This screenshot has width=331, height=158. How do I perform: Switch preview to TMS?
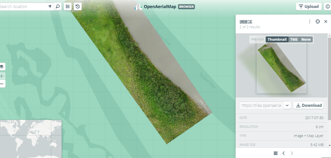(x=294, y=39)
